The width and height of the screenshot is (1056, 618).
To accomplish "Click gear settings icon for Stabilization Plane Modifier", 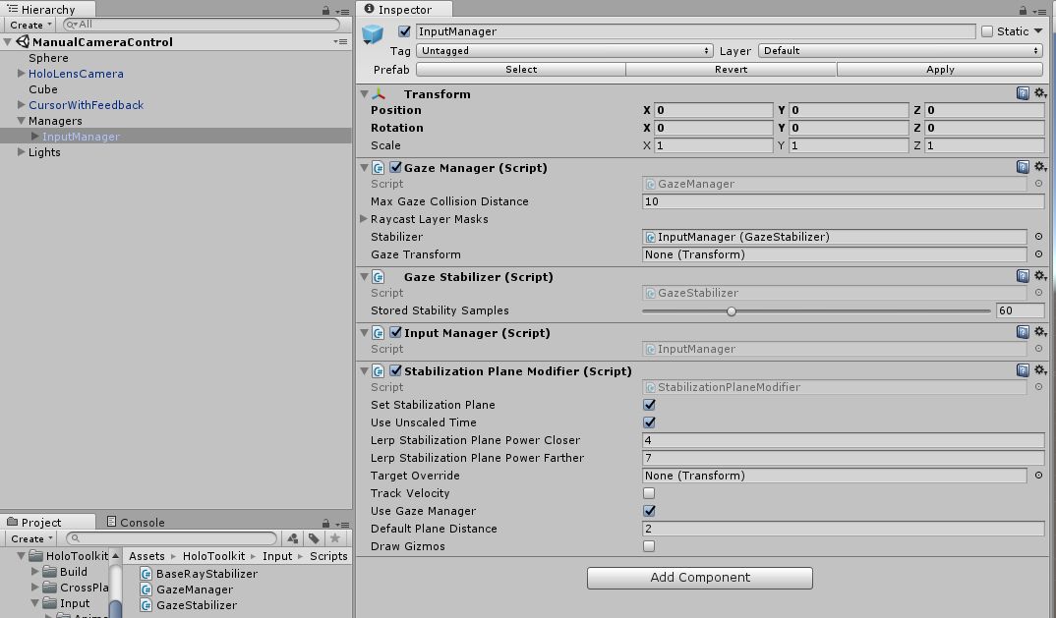I will tap(1039, 370).
